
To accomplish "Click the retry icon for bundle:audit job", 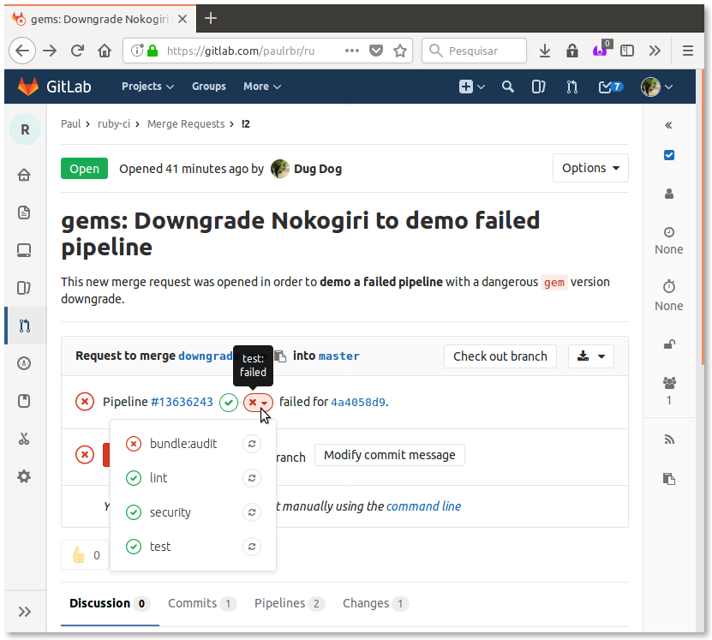I will [251, 444].
